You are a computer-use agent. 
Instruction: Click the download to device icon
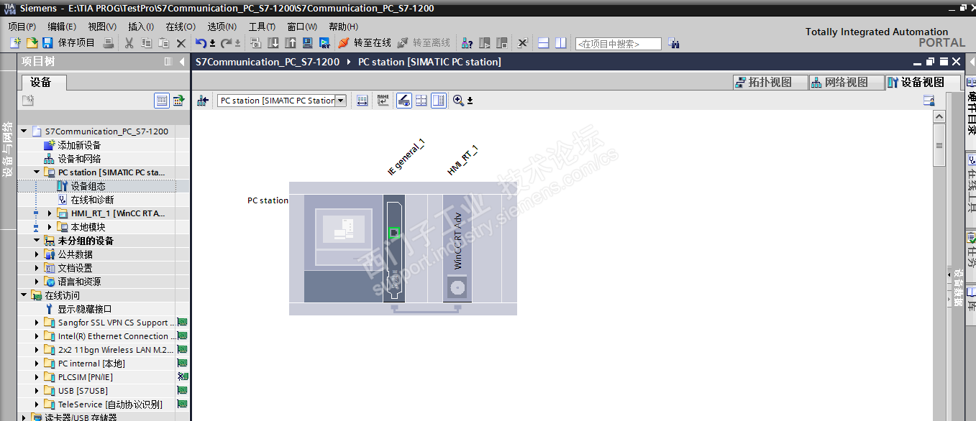pyautogui.click(x=273, y=43)
